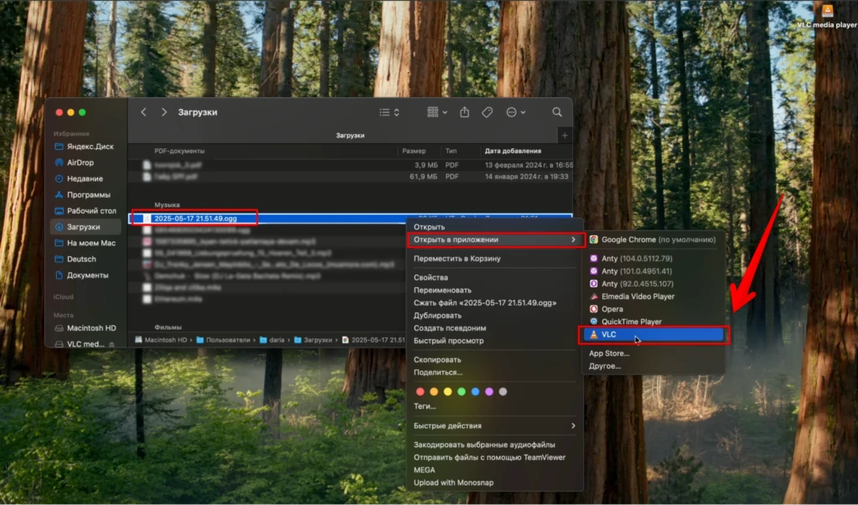
Task: Open the Share icon in Finder toolbar
Action: click(x=464, y=111)
